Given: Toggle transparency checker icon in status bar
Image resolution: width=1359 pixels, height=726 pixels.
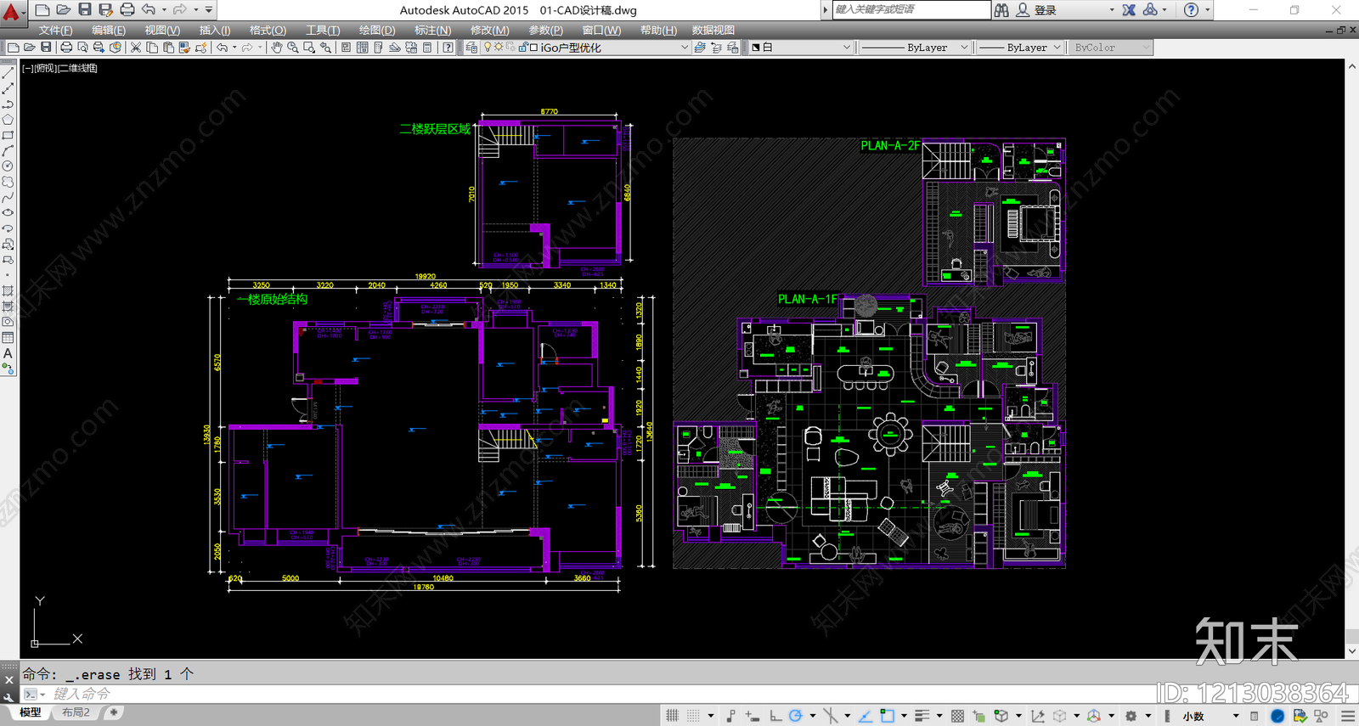Looking at the screenshot, I should pos(957,716).
